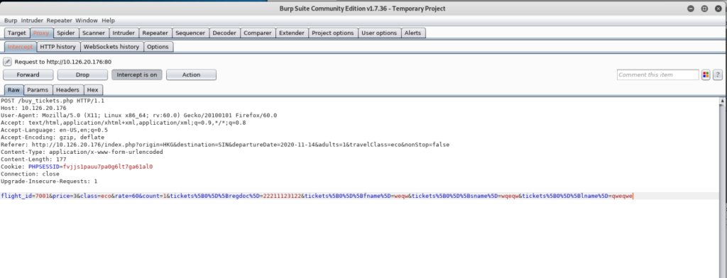Open the User options tab

(x=379, y=33)
